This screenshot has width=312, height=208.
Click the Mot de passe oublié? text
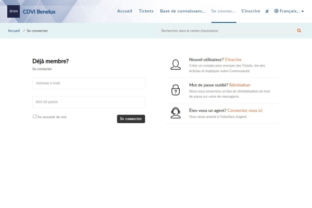tap(208, 85)
